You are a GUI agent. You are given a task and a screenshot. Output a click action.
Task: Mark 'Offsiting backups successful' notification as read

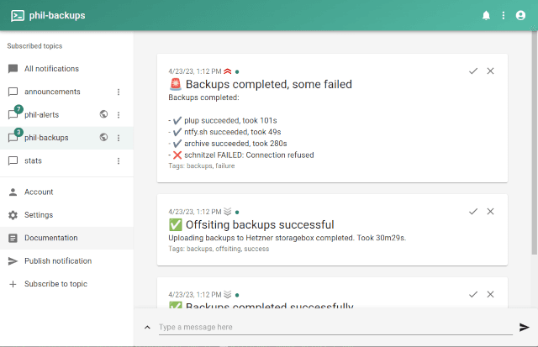(x=473, y=211)
